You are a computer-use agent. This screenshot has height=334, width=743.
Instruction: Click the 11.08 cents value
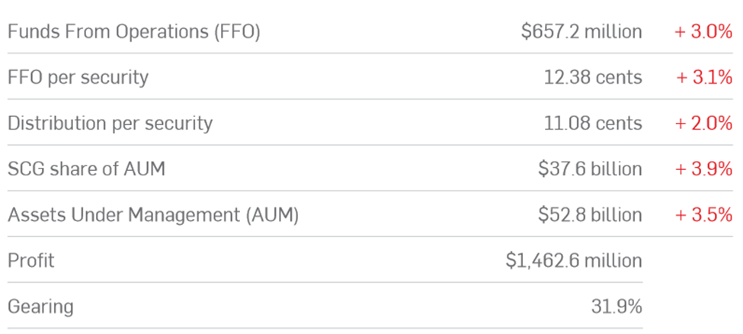593,124
